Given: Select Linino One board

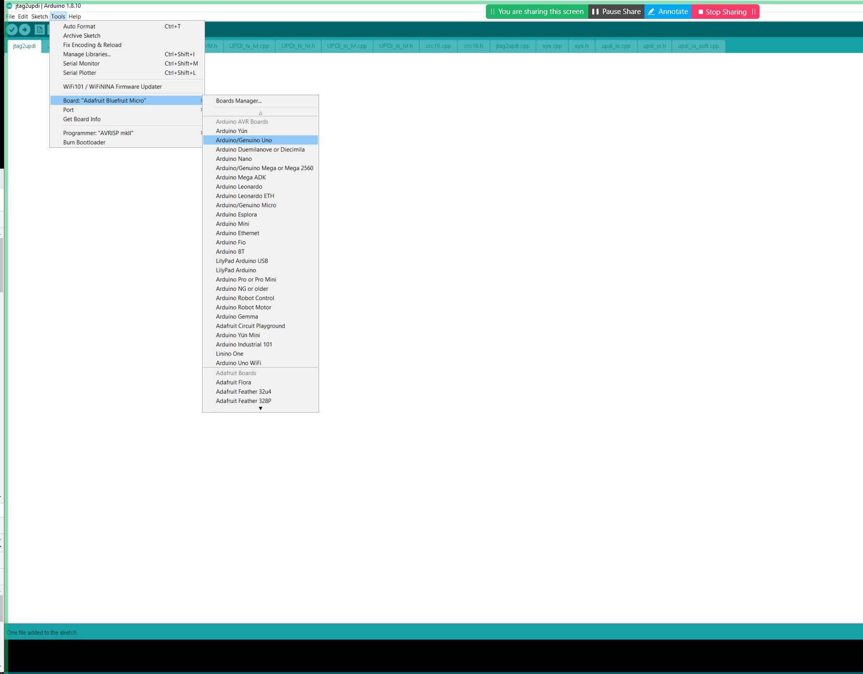Looking at the screenshot, I should point(261,354).
